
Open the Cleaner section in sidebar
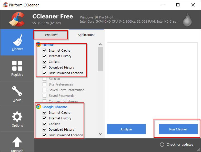click(17, 42)
